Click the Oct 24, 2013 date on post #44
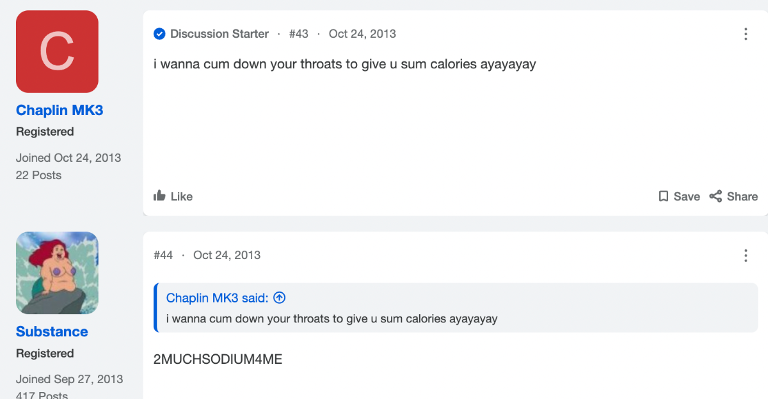This screenshot has width=768, height=399. coord(227,255)
